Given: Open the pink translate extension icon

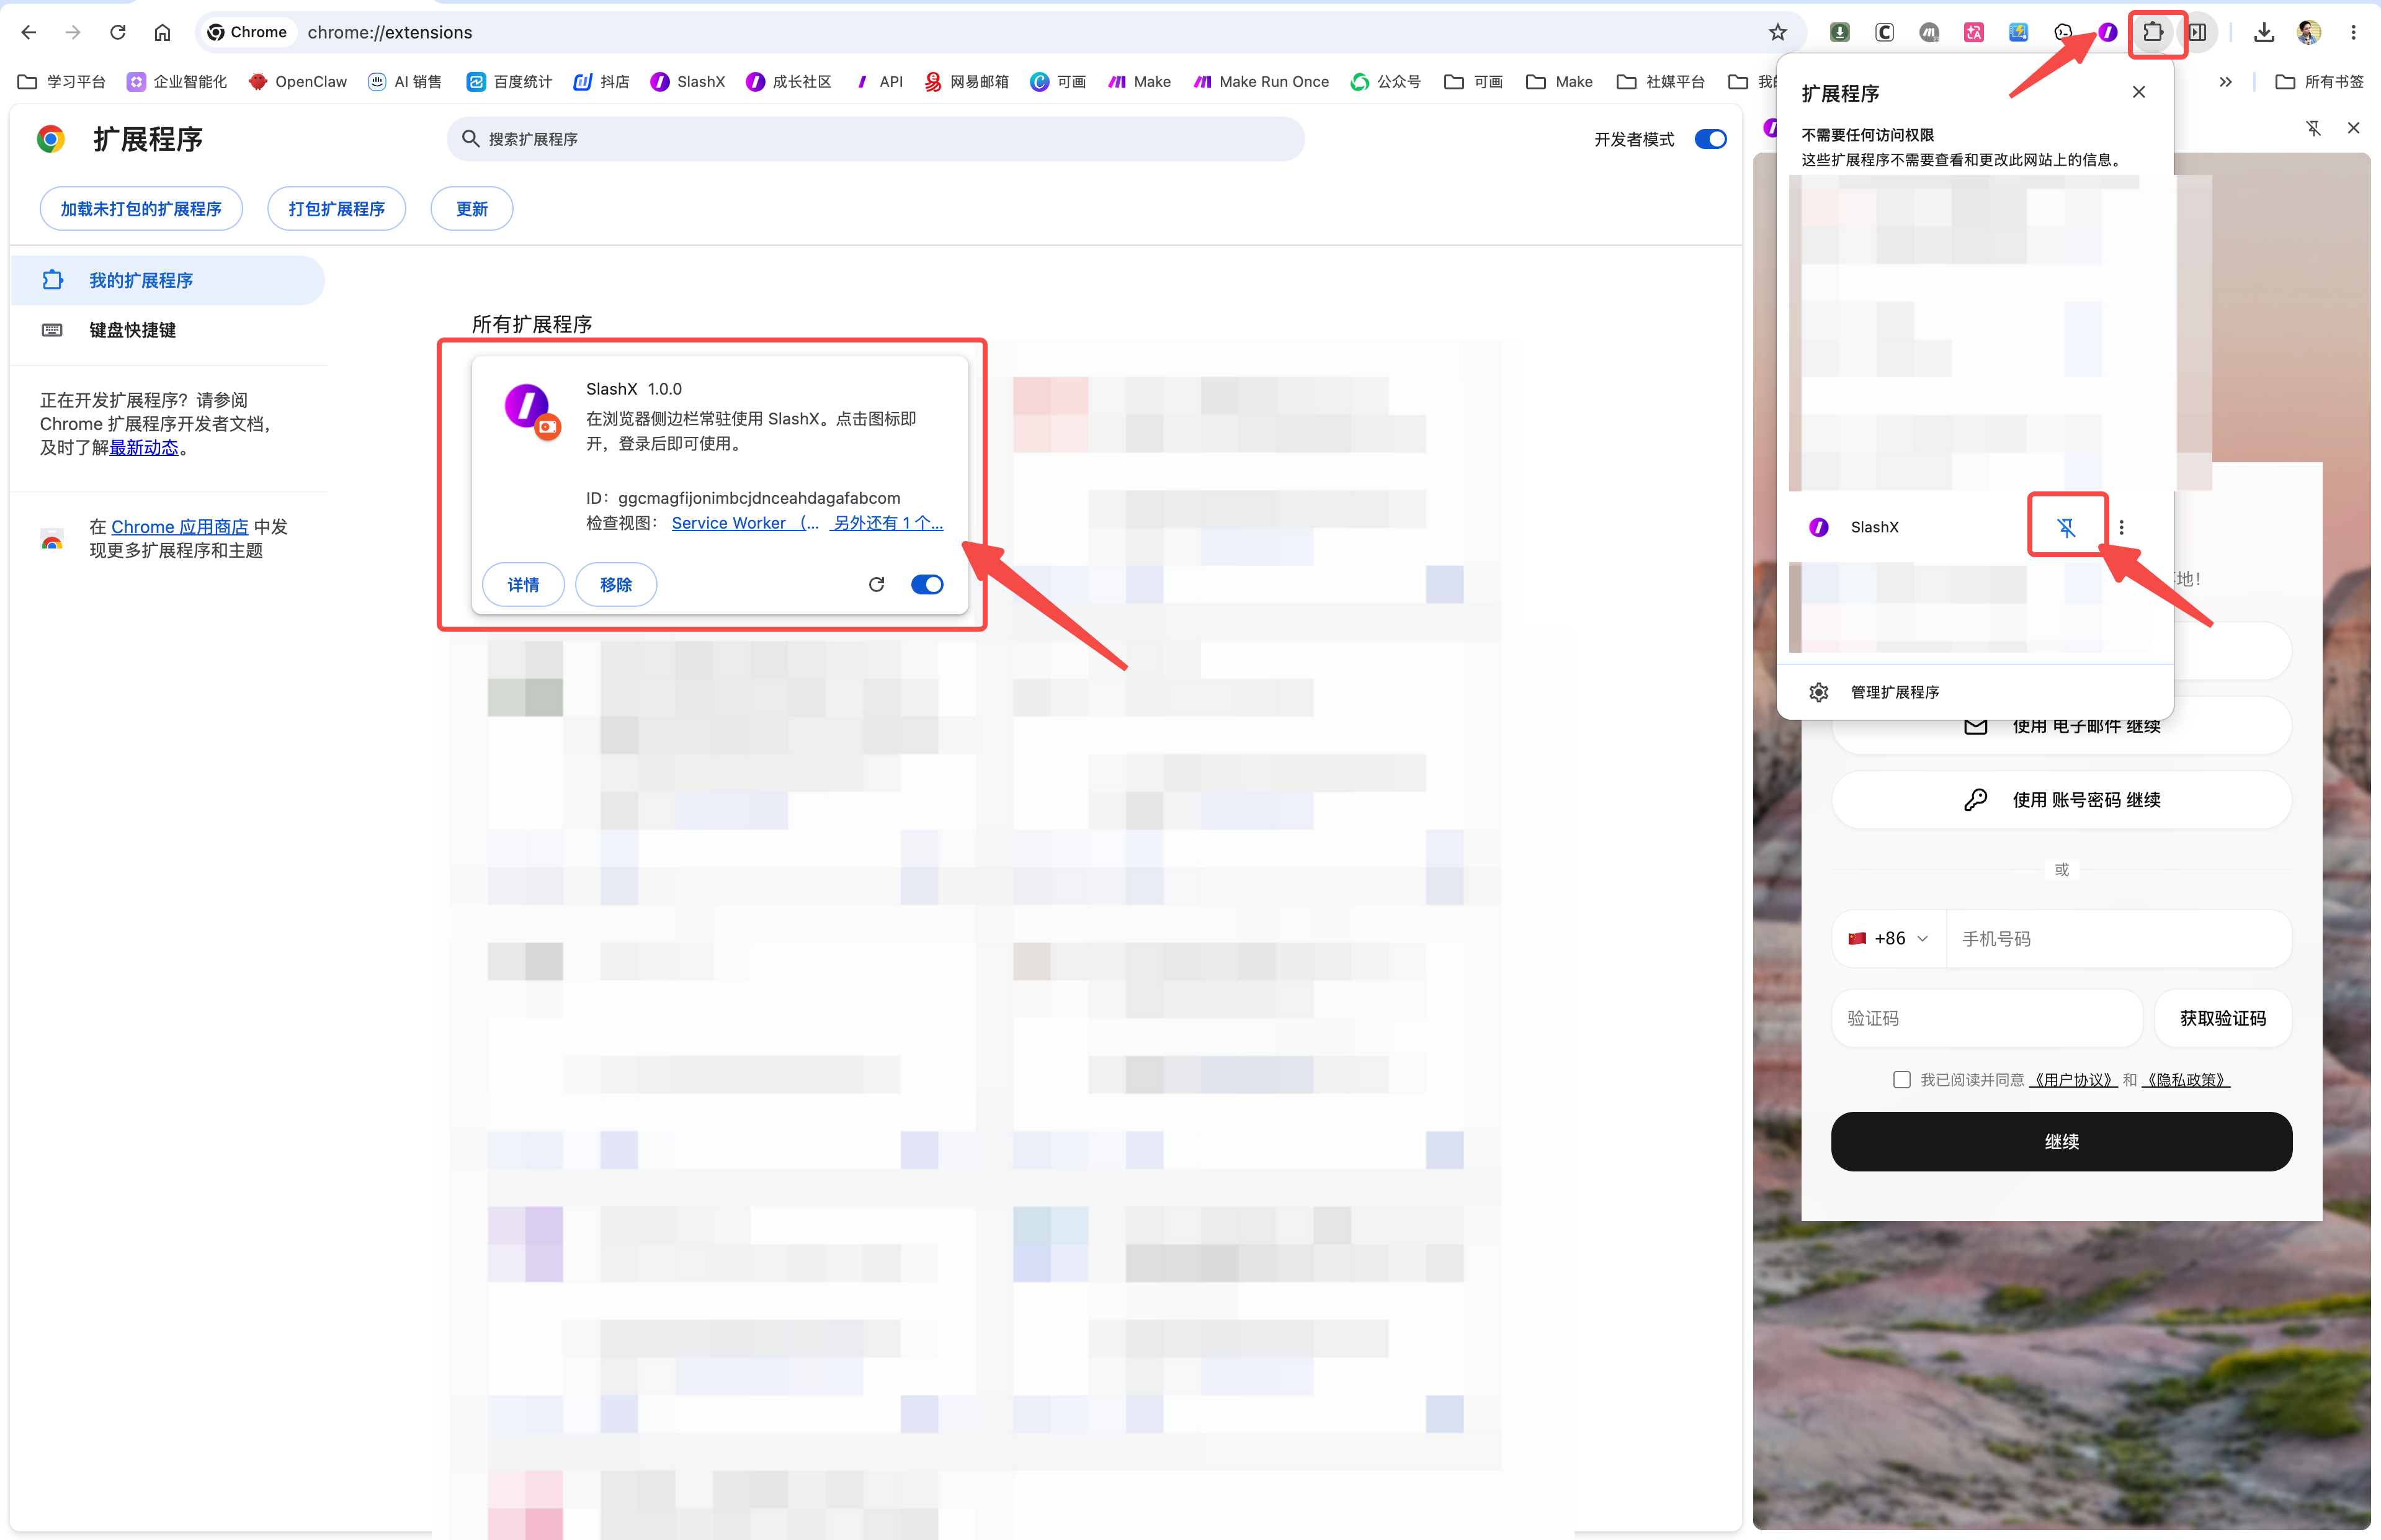Looking at the screenshot, I should 1973,32.
